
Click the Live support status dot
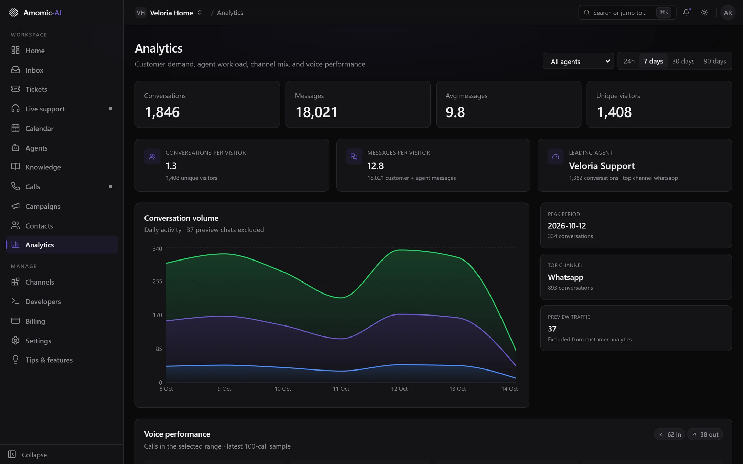[x=110, y=109]
